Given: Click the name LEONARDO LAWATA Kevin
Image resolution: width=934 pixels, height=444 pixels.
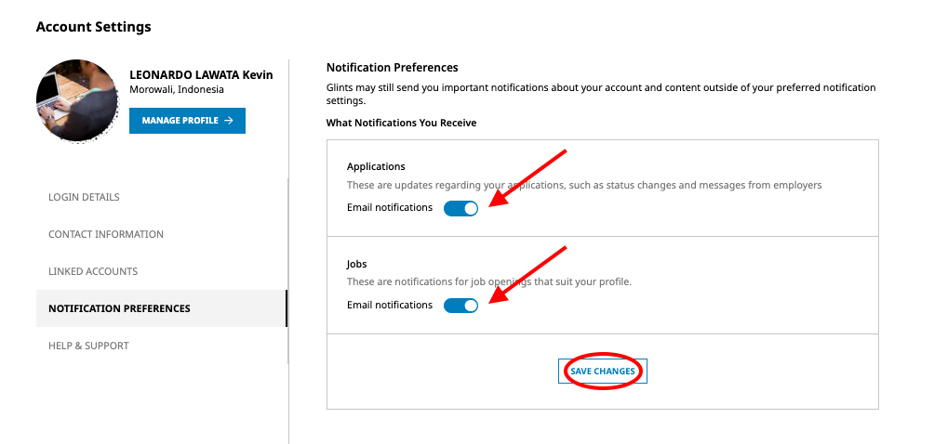Looking at the screenshot, I should 201,75.
